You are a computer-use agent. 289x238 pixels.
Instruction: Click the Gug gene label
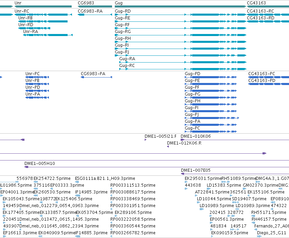point(119,3)
